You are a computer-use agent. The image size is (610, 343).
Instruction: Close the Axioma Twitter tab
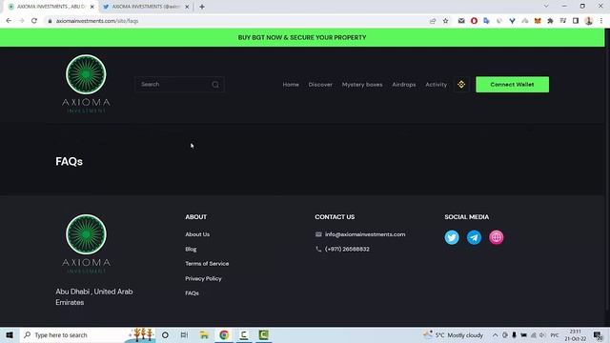click(187, 7)
